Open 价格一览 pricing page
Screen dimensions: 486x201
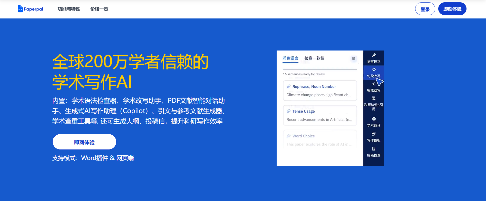click(x=99, y=9)
